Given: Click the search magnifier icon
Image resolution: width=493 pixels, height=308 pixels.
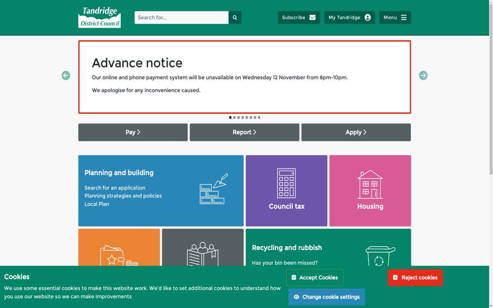Looking at the screenshot, I should (235, 17).
